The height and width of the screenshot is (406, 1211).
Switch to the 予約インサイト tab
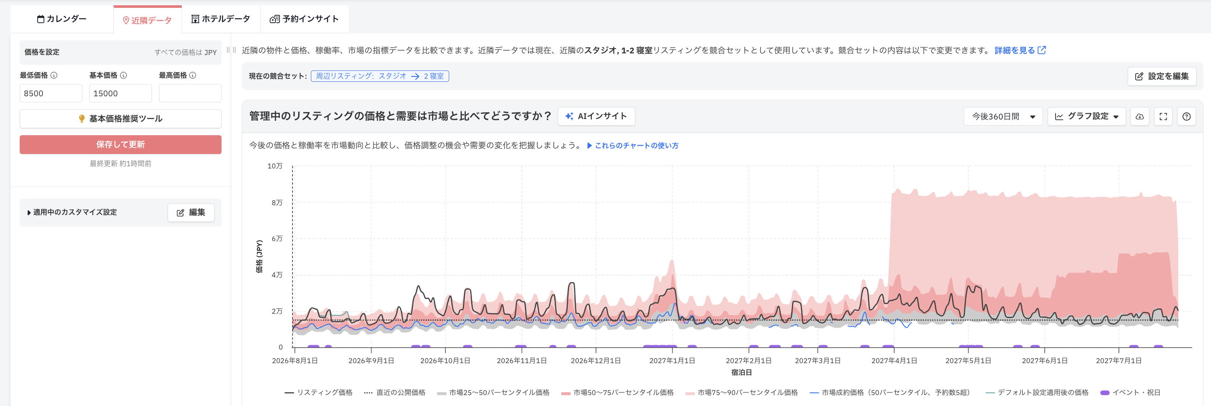coord(304,19)
